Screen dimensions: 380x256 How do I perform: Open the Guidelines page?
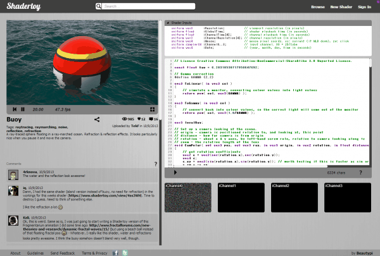pos(35,253)
